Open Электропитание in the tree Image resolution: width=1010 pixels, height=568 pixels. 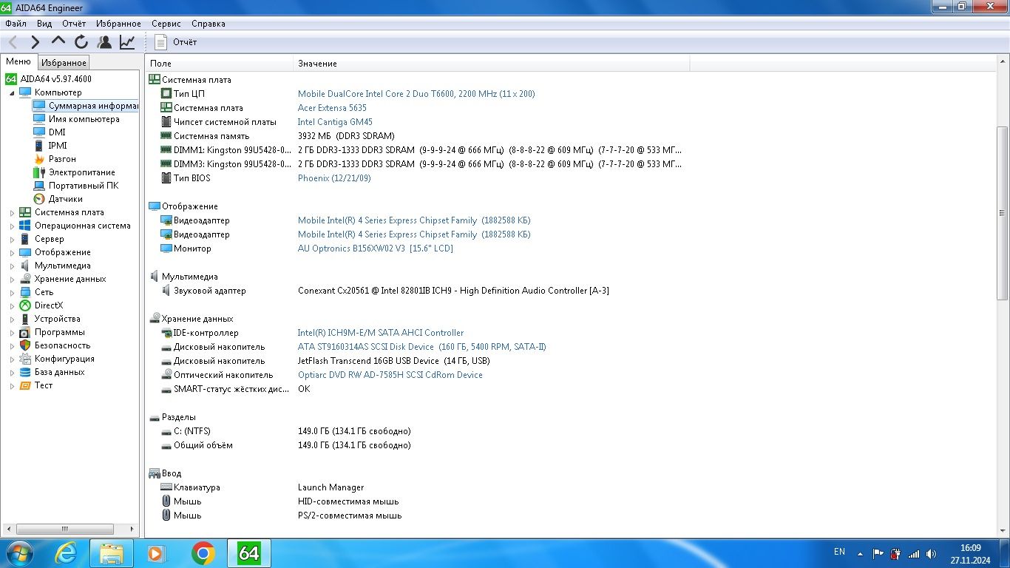tap(82, 172)
